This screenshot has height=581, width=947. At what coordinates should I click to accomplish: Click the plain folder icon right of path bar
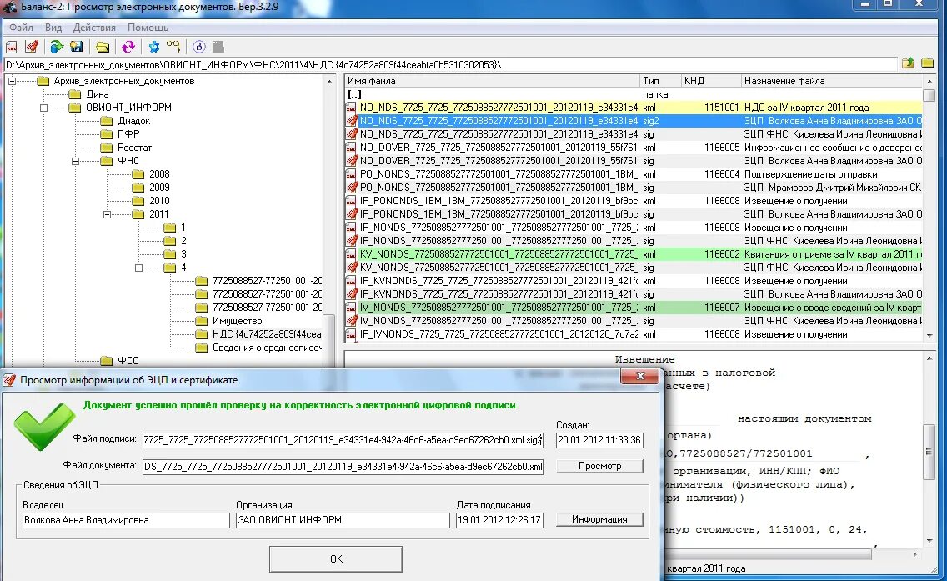pos(928,63)
